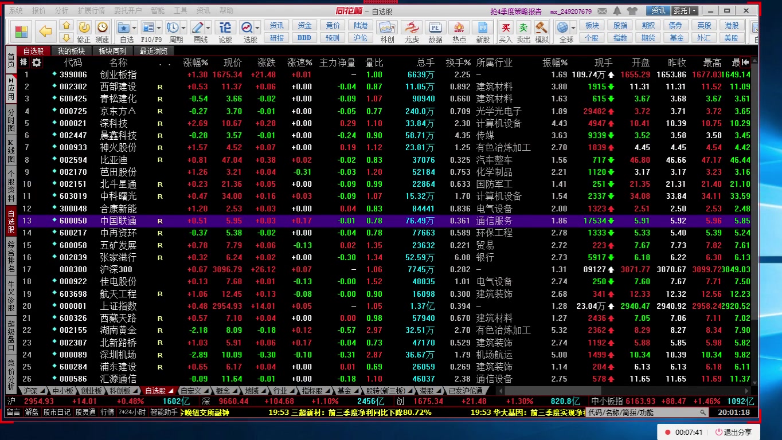Expand the 全球 dropdown arrow
Viewport: 782px width, 440px height.
[573, 27]
